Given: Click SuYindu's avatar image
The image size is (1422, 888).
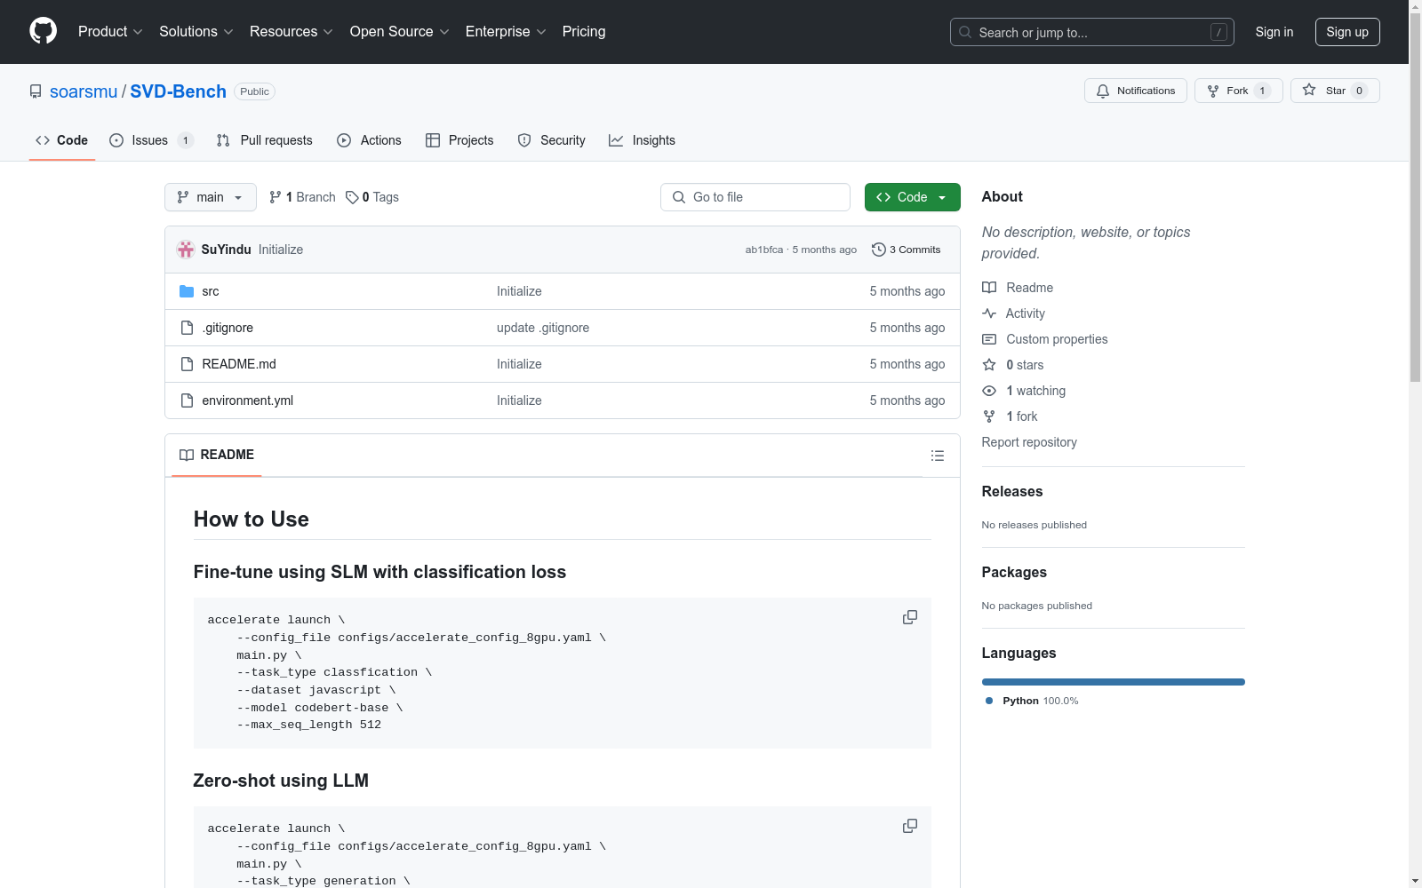Looking at the screenshot, I should pyautogui.click(x=186, y=250).
